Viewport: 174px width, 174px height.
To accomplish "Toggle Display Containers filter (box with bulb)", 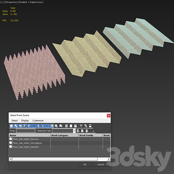I will 52,126.
